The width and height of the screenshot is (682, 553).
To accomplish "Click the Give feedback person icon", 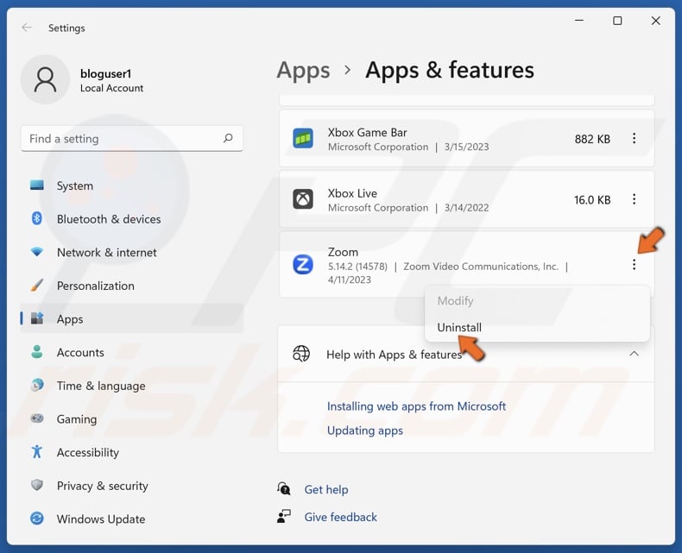I will [x=283, y=516].
